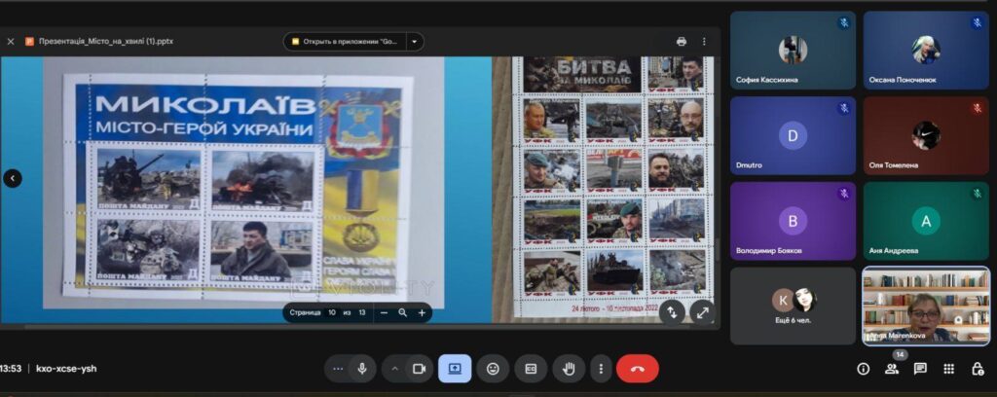The image size is (997, 397).
Task: Zoom out with the minus icon
Action: [x=384, y=312]
